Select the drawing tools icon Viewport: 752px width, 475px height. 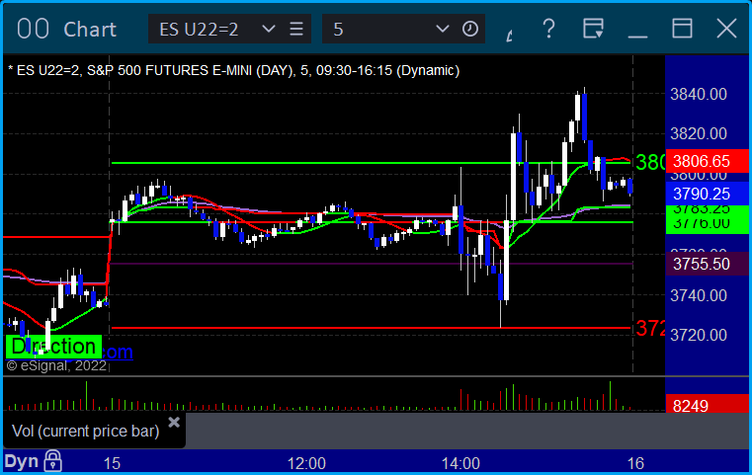coord(510,35)
